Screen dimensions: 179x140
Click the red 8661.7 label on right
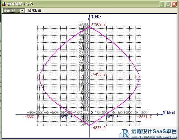pyautogui.click(x=145, y=117)
